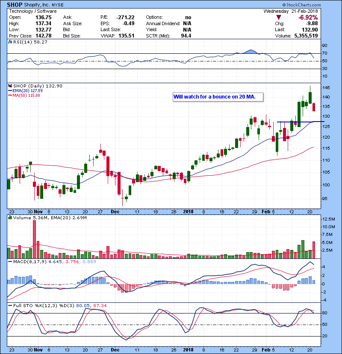
Task: Click the volume bars icon beside Volume label
Action: pyautogui.click(x=10, y=218)
